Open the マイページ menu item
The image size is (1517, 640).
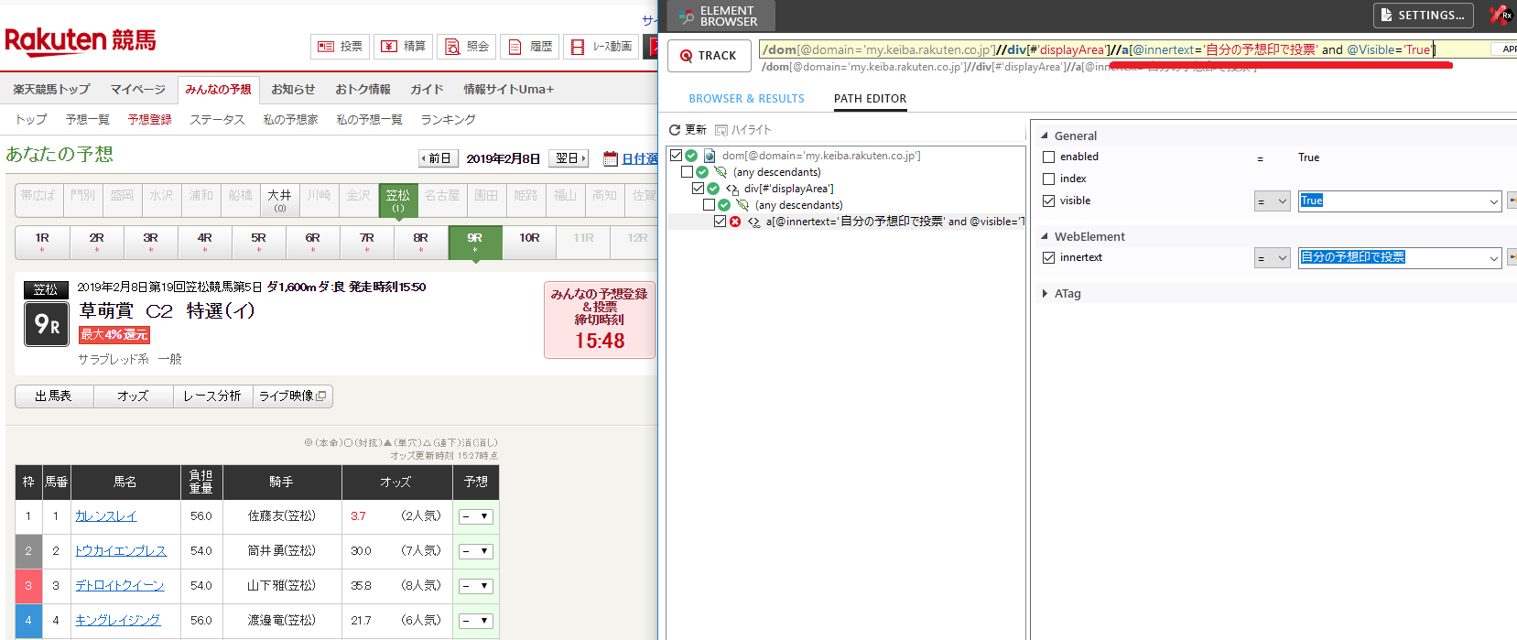[x=137, y=90]
